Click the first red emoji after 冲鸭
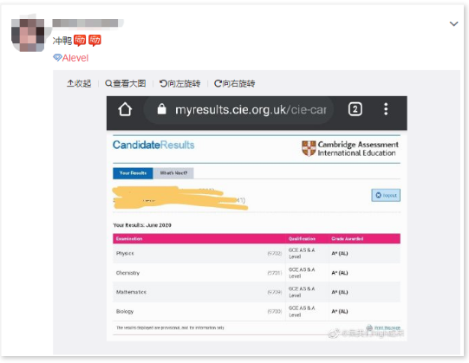Image resolution: width=469 pixels, height=363 pixels. (x=80, y=41)
